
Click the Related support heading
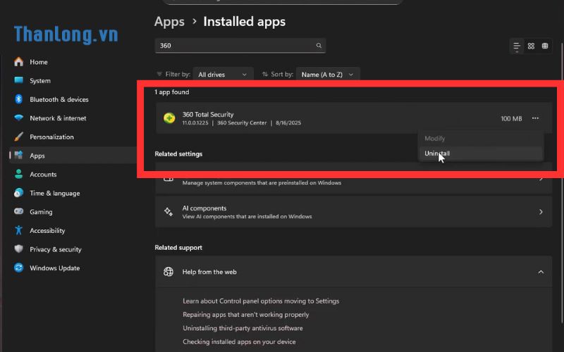tap(178, 248)
